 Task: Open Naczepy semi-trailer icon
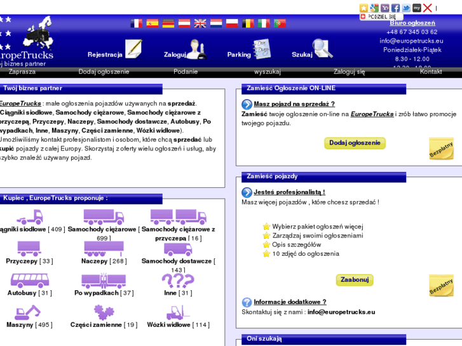coord(104,249)
